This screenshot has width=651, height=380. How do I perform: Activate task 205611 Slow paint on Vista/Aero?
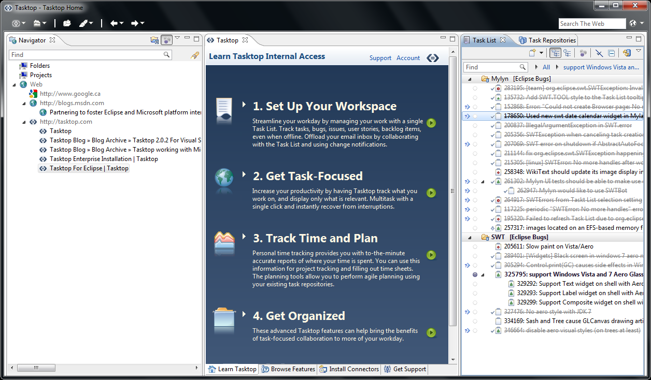[475, 246]
